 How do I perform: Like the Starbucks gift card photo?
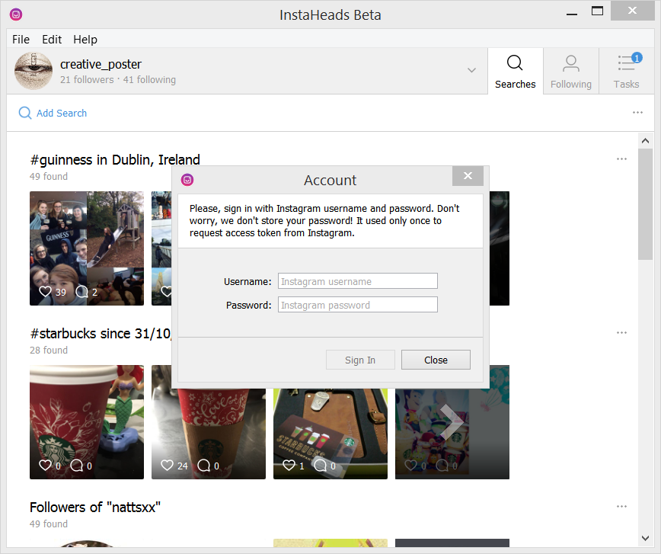point(289,466)
